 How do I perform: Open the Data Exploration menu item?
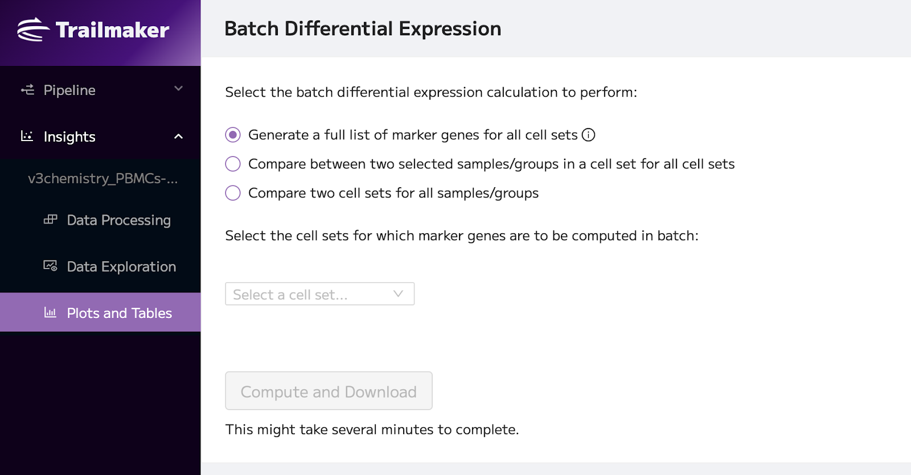coord(100,267)
